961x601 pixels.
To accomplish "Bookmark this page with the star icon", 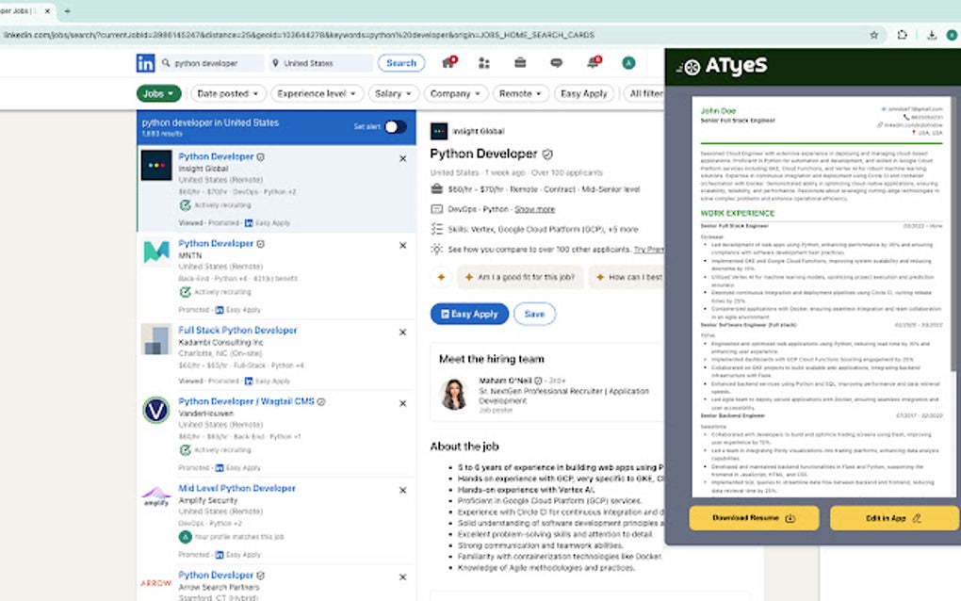I will (x=874, y=35).
